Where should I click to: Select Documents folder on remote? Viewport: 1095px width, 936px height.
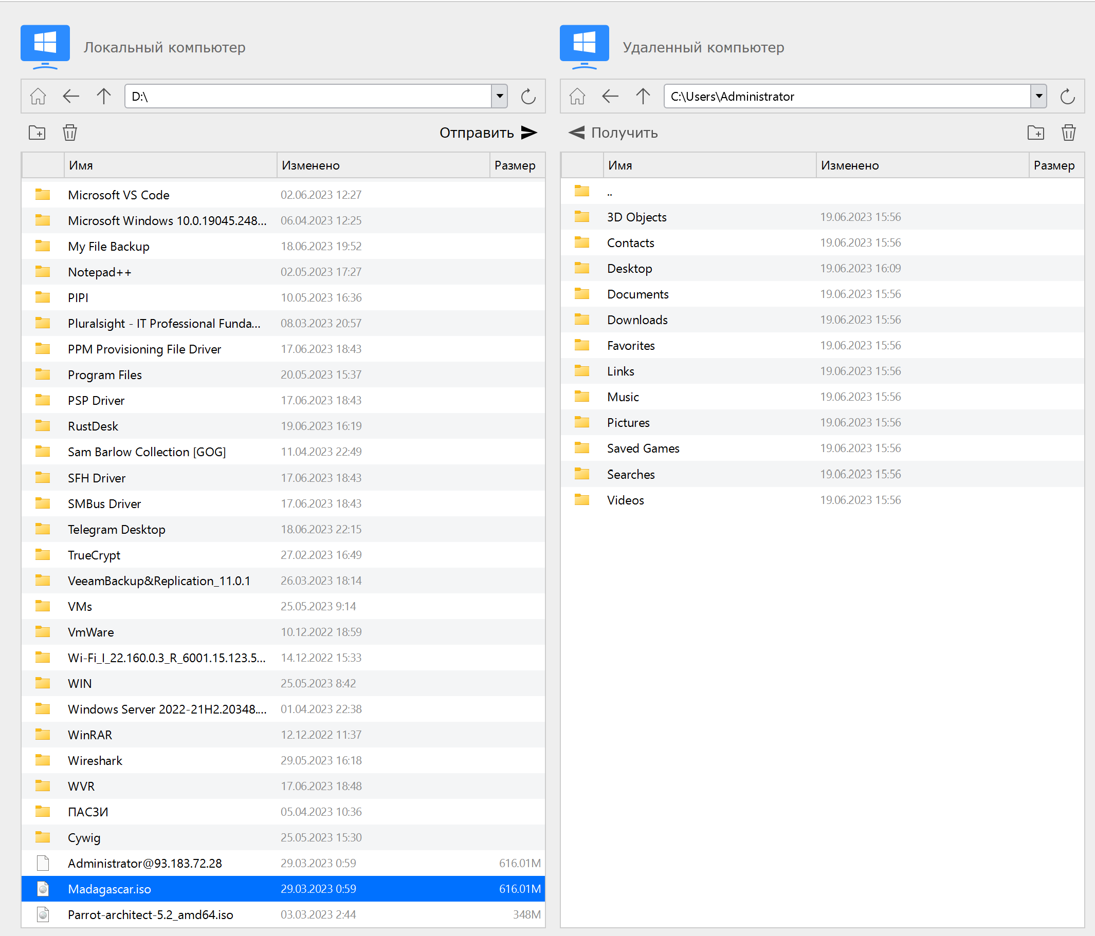click(823, 294)
